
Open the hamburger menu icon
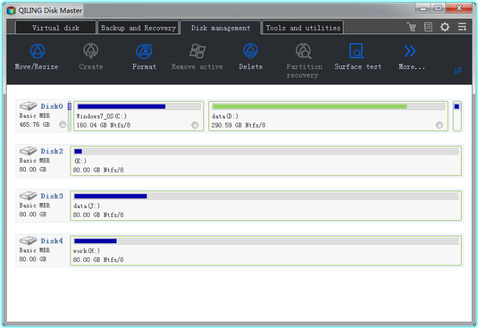(462, 27)
